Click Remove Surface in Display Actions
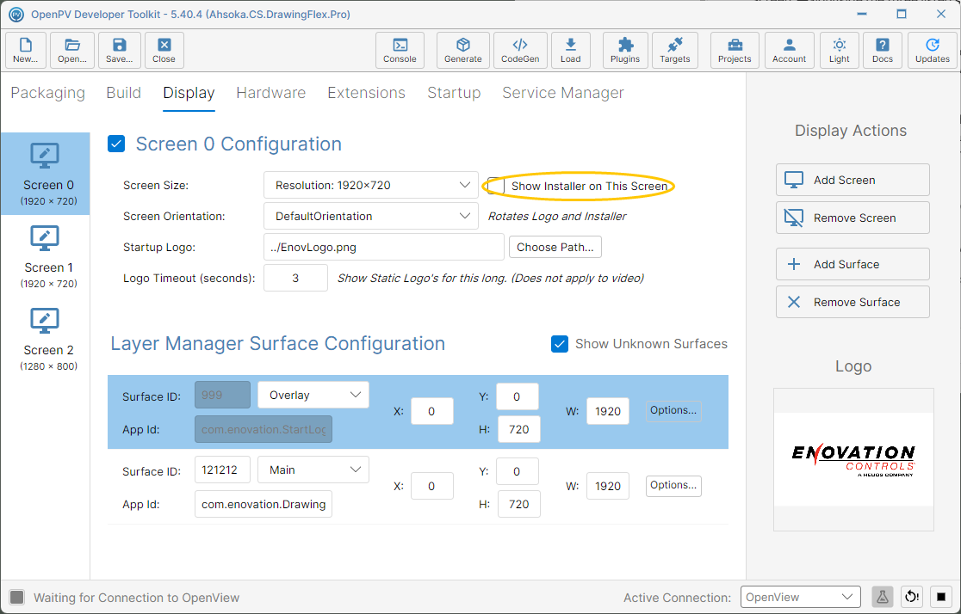This screenshot has width=961, height=614. click(852, 302)
